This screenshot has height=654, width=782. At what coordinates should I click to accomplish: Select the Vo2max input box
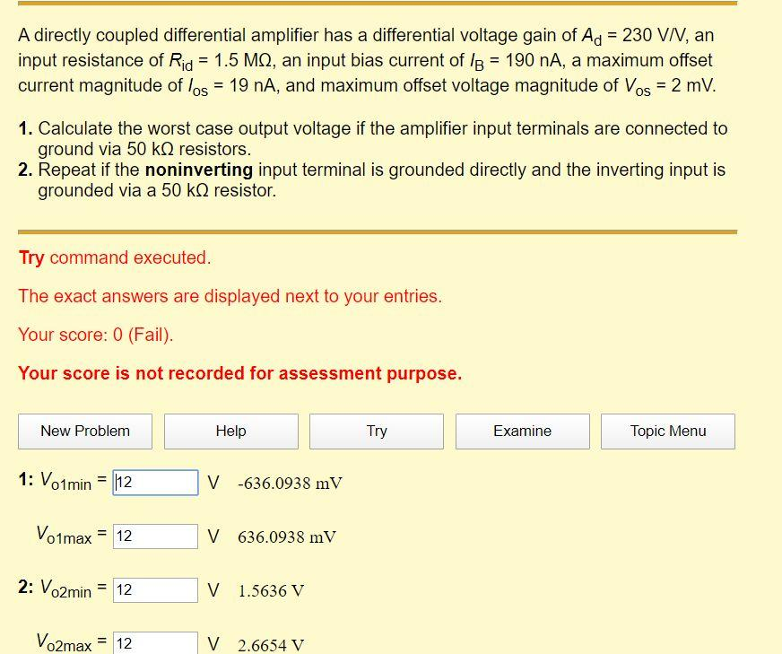pos(156,643)
